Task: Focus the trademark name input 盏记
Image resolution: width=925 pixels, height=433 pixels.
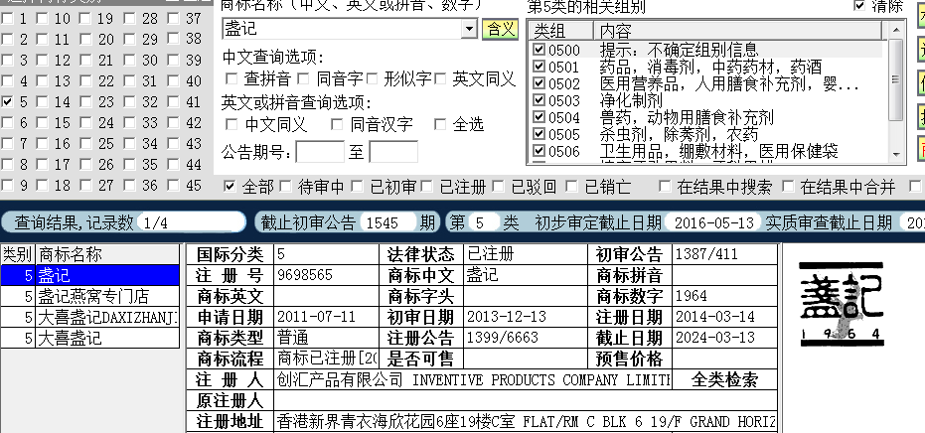Action: (342, 29)
